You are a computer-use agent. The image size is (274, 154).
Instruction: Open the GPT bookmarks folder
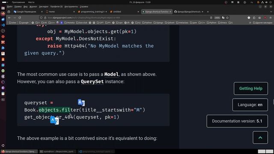[x=100, y=23]
